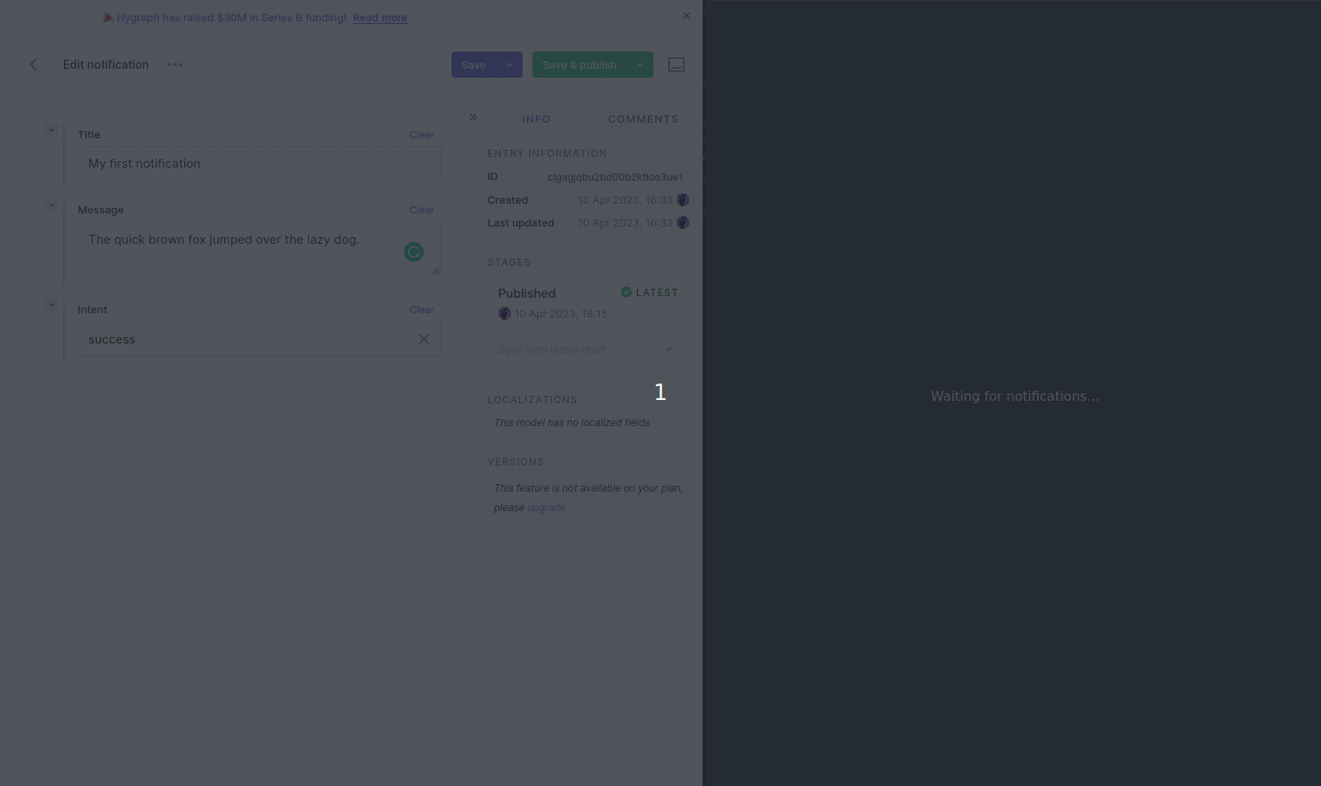The height and width of the screenshot is (786, 1321).
Task: Dismiss the Series B funding banner
Action: point(686,16)
